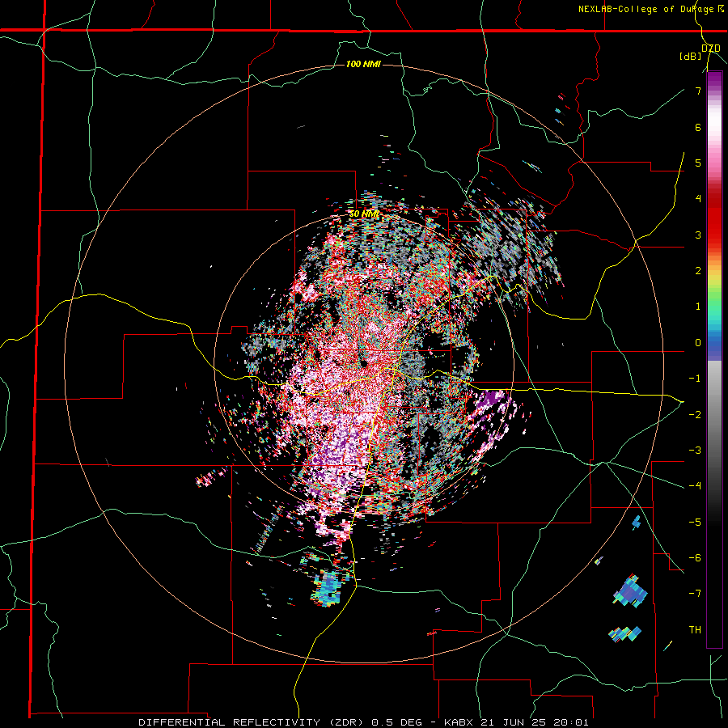
Task: Click the 100 NMI range ring label
Action: tap(363, 64)
